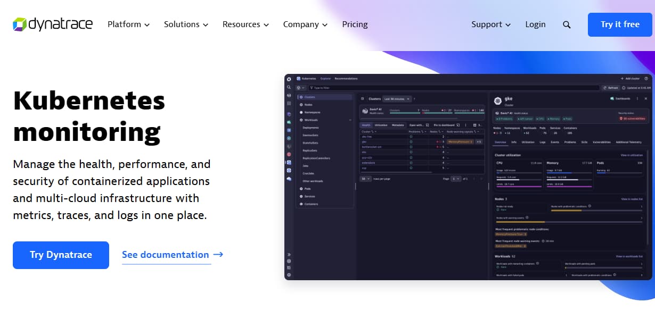Toggle the Problems health status filter pill
Screen dimensions: 655x327
[504, 119]
